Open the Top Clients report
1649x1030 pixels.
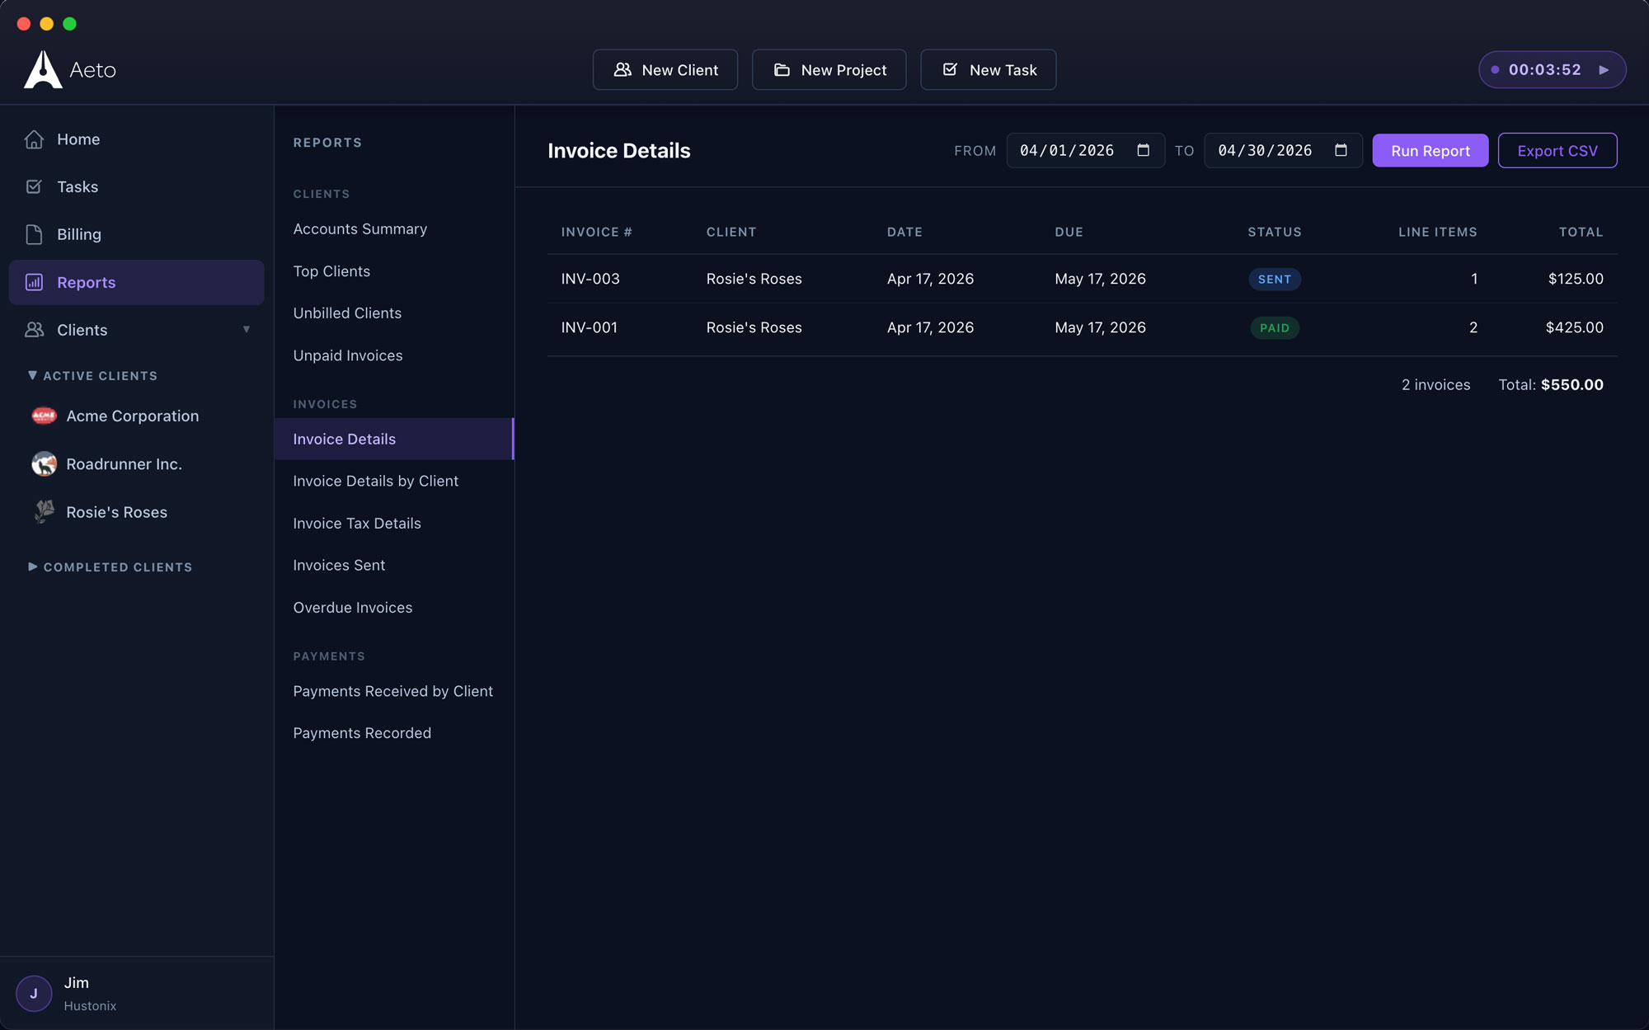pyautogui.click(x=394, y=270)
